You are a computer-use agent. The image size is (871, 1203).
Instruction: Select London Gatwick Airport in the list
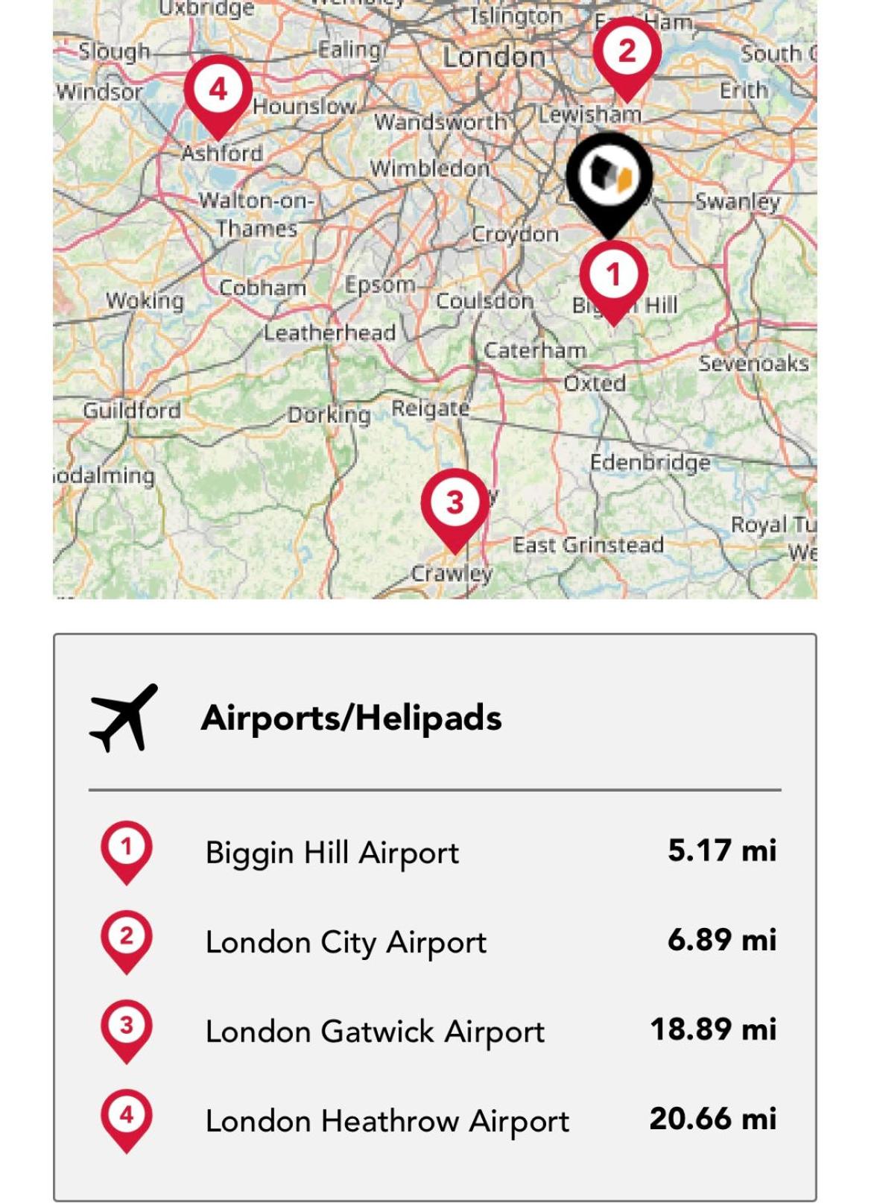375,1032
